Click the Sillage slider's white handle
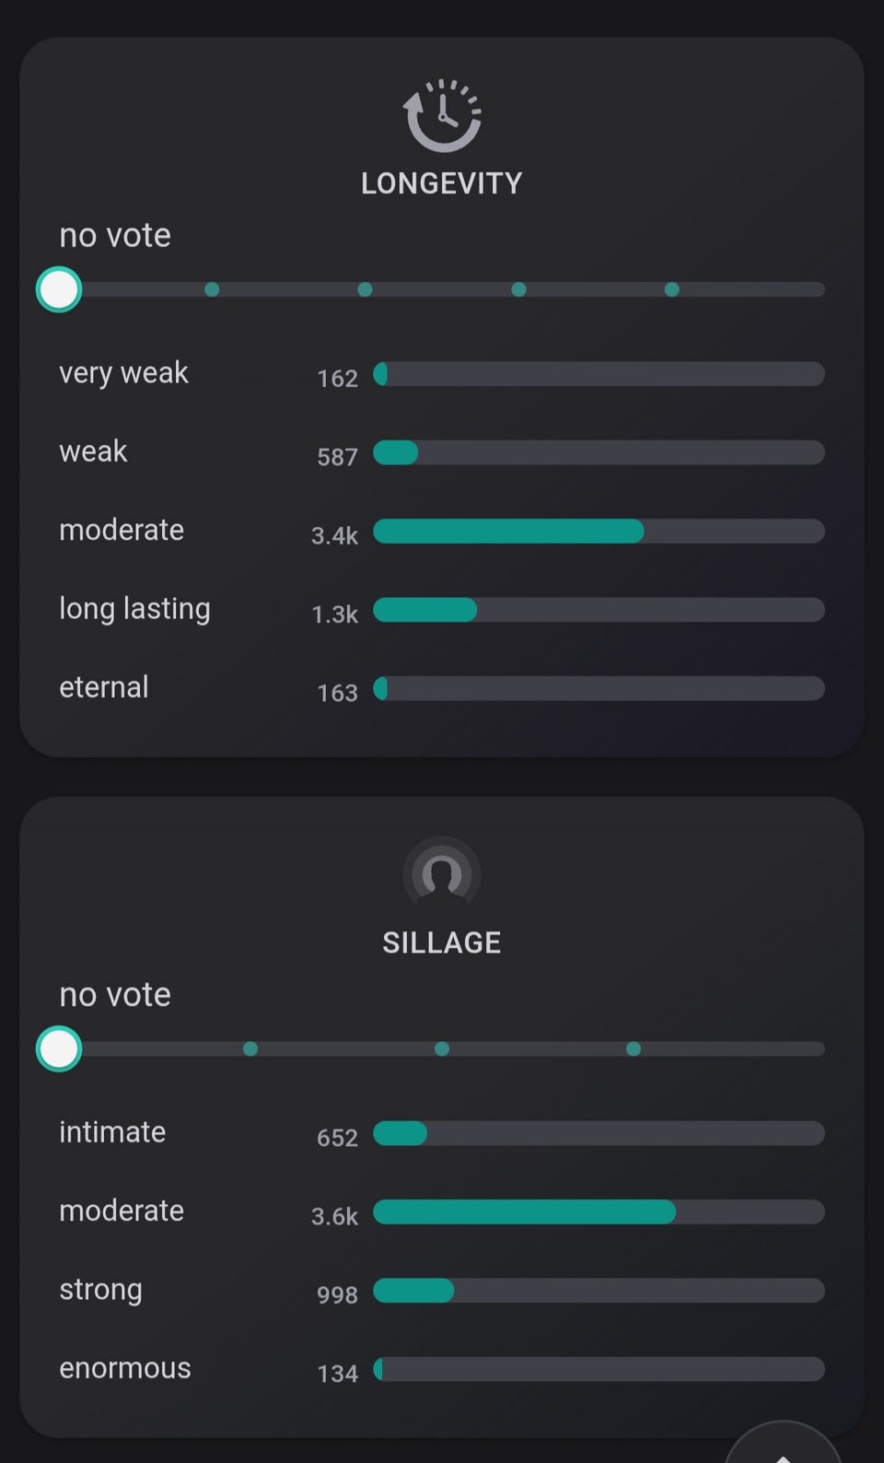884x1463 pixels. click(x=59, y=1048)
